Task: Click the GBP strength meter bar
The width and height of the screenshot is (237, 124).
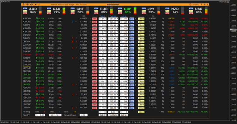Action: pos(135,10)
